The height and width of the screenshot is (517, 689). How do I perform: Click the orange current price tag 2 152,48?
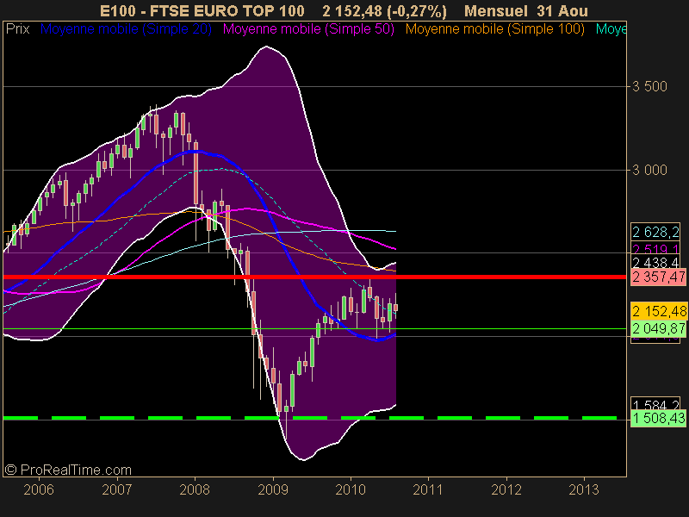click(x=658, y=311)
